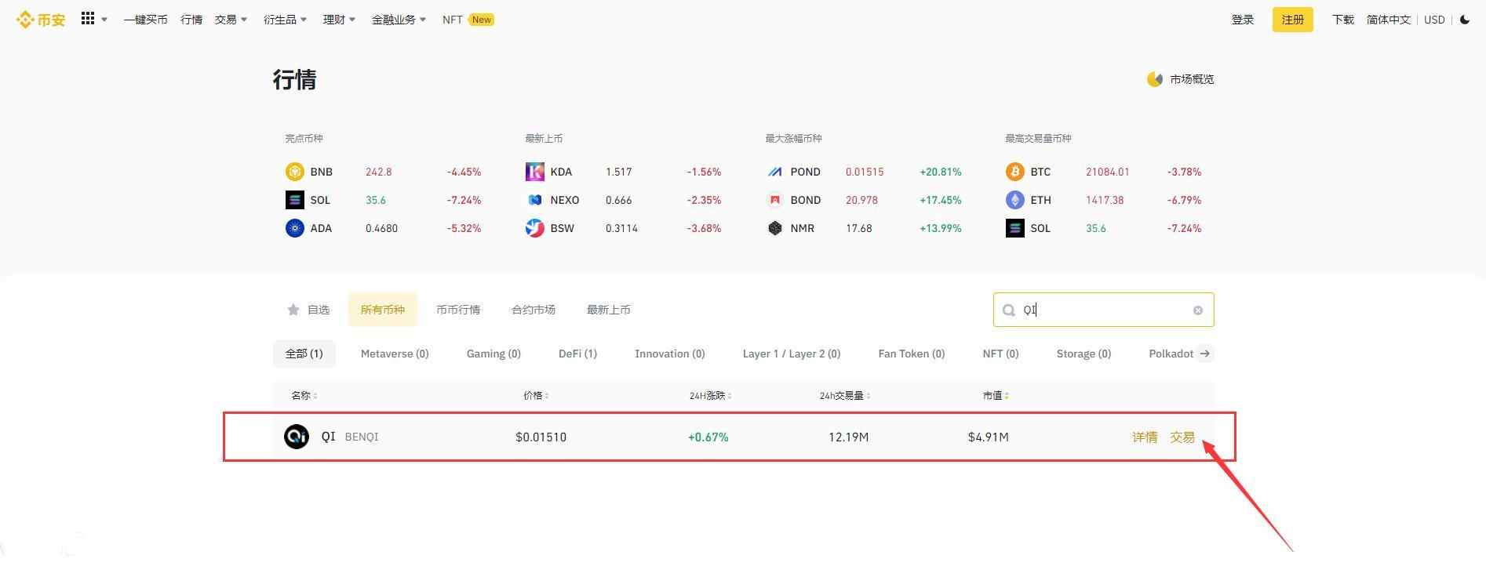The image size is (1486, 566).
Task: Click the NMR coin icon
Action: pos(775,228)
